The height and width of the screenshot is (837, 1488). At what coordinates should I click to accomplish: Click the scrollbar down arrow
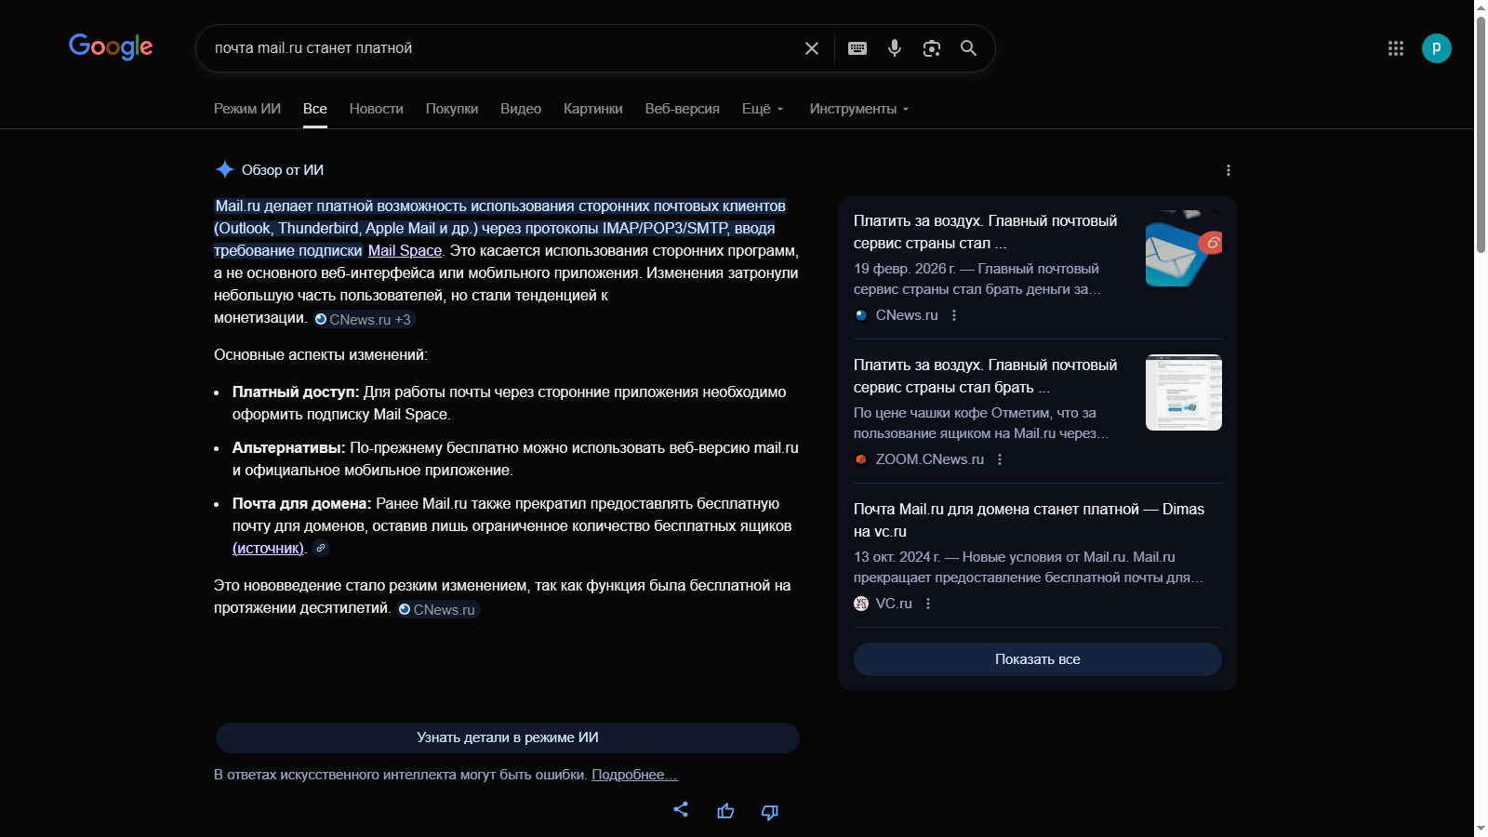coord(1481,829)
